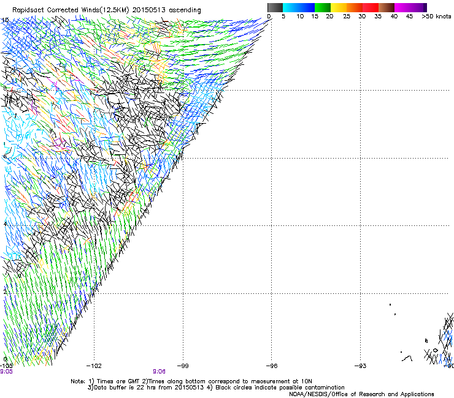Click the legend tick label '40'

[x=394, y=17]
